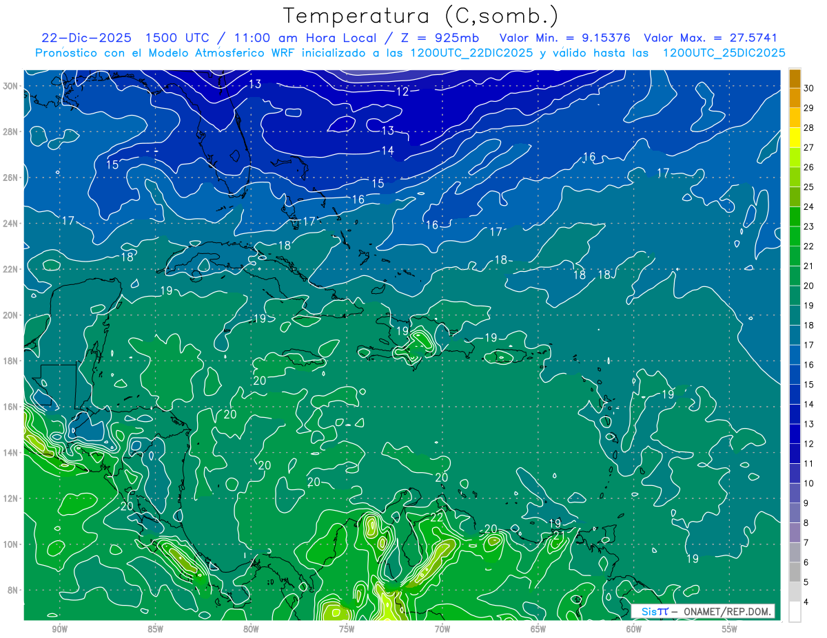Screen dimensions: 827x638
Task: Click the 30N latitude axis label
Action: pyautogui.click(x=10, y=86)
